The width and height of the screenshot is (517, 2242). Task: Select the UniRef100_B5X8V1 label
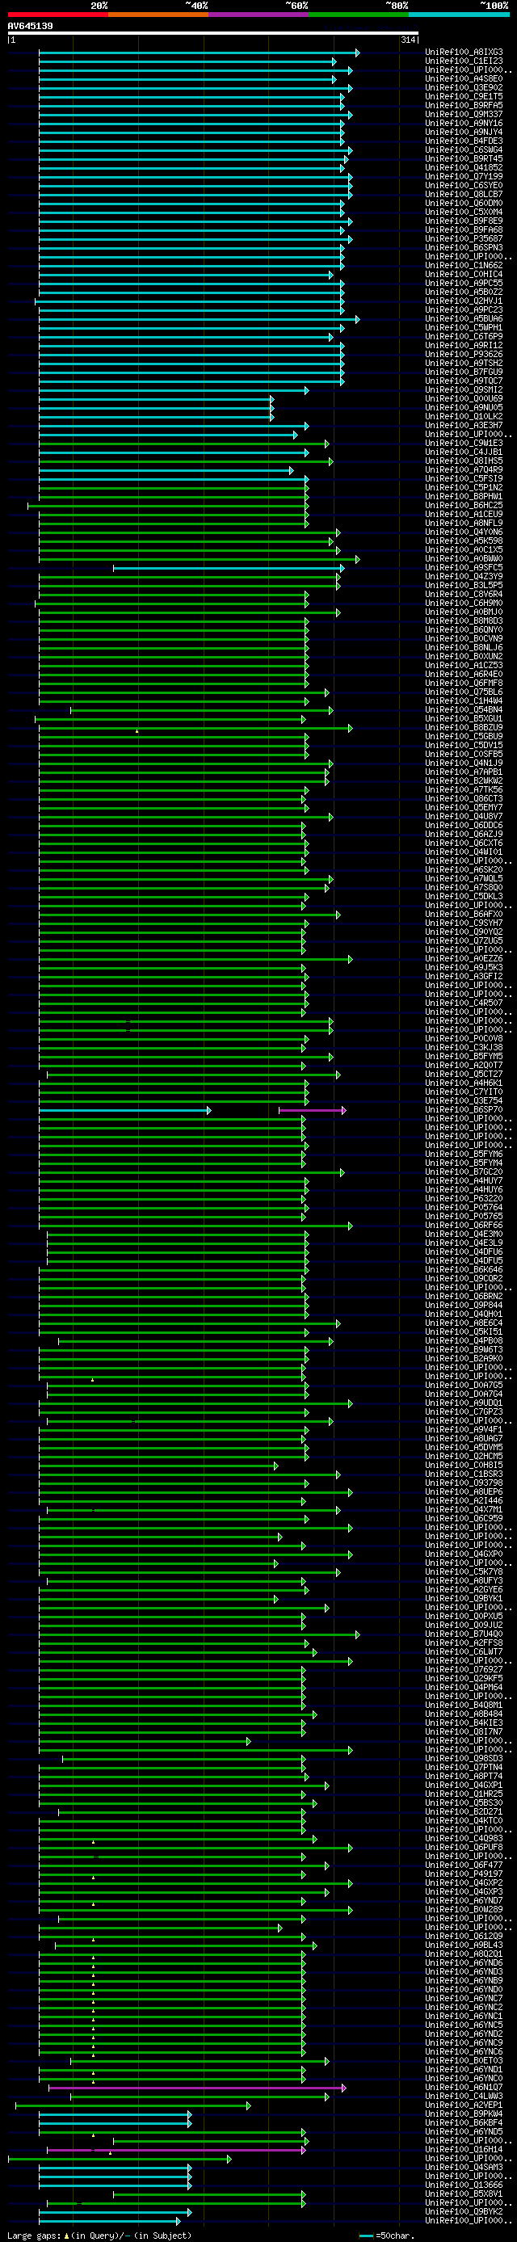[464, 2194]
